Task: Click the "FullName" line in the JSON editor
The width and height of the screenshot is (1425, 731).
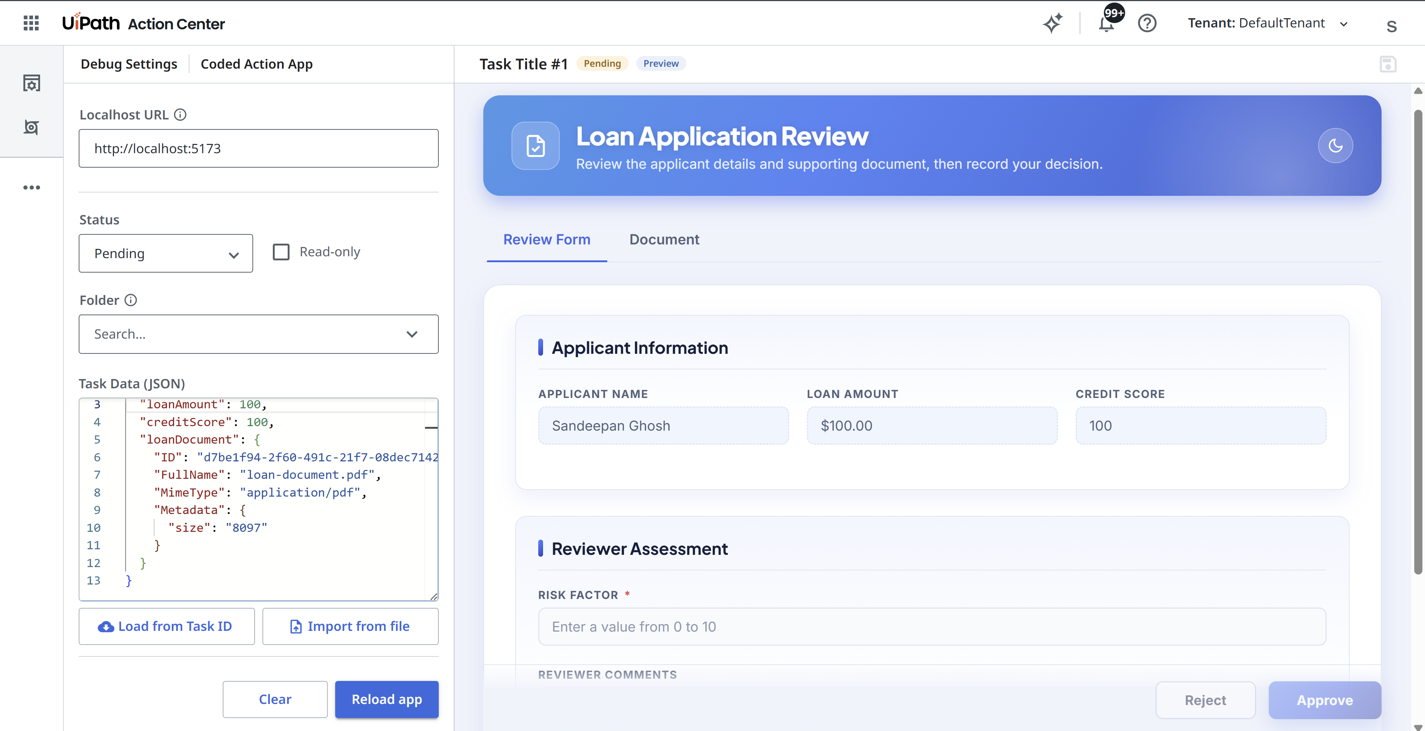Action: 267,475
